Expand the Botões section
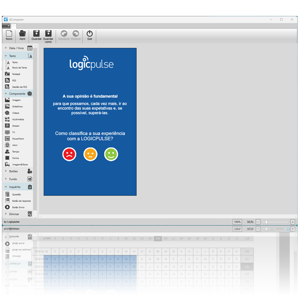Screen dimensions: 299x299 pyautogui.click(x=18, y=171)
